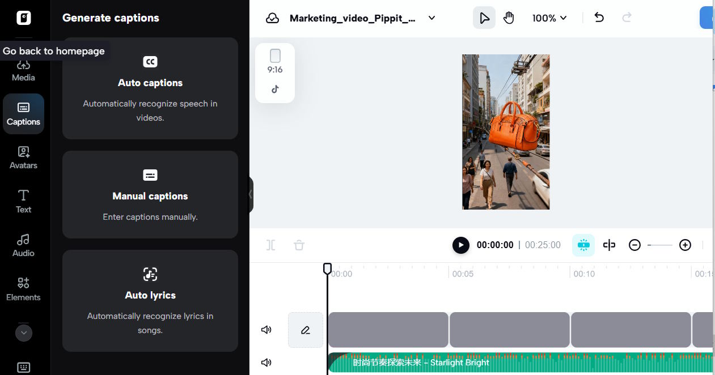Image resolution: width=715 pixels, height=375 pixels.
Task: Expand the collapsed sidebar chevron
Action: 23,333
